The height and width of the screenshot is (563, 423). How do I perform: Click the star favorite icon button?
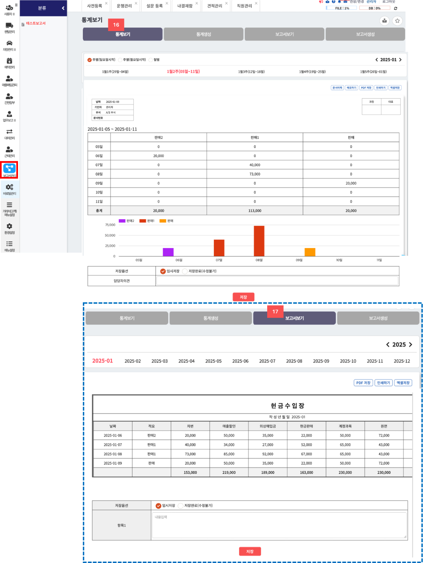(x=397, y=21)
